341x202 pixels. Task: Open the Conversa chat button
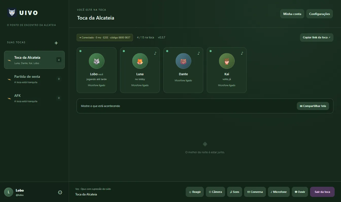pyautogui.click(x=255, y=192)
